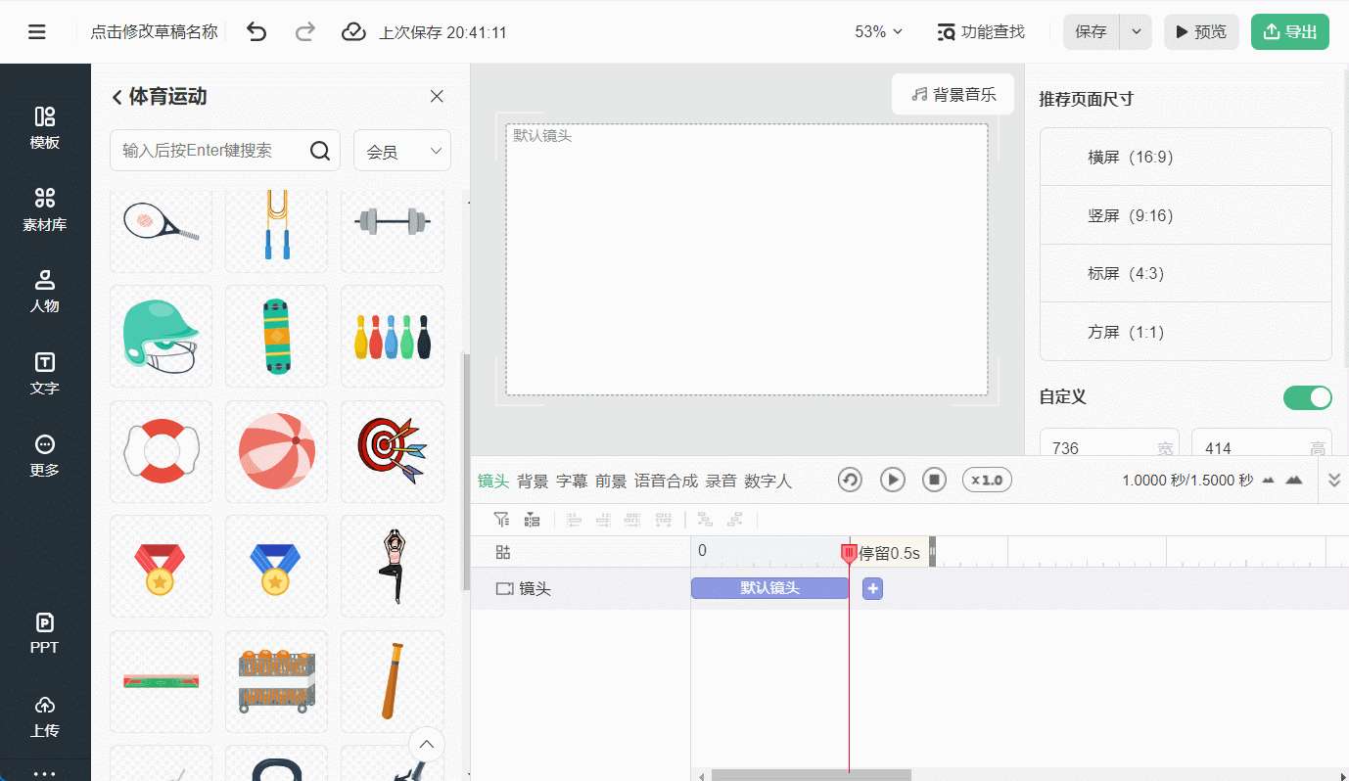Select the baseball bat asset
The width and height of the screenshot is (1349, 781).
click(393, 682)
